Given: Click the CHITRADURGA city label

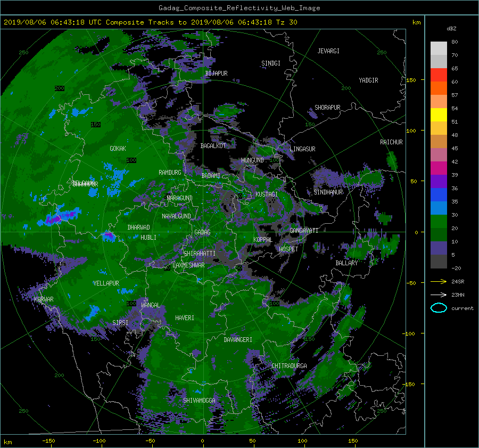Looking at the screenshot, I should [289, 366].
